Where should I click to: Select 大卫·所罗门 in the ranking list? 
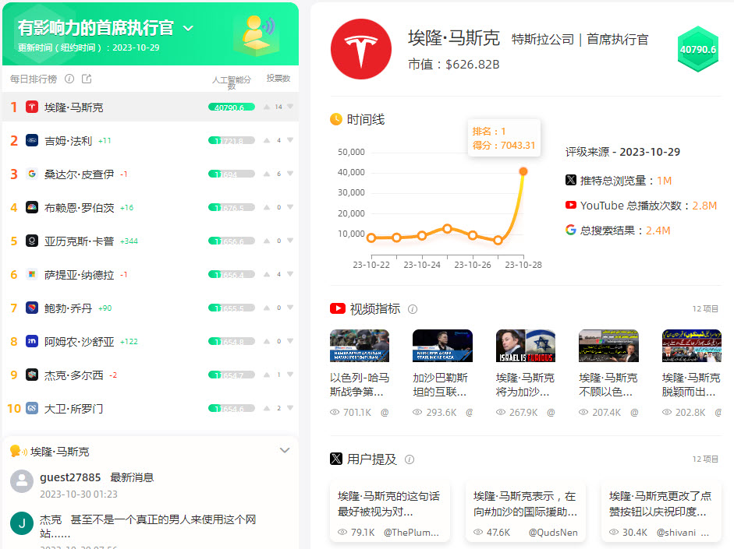click(73, 409)
